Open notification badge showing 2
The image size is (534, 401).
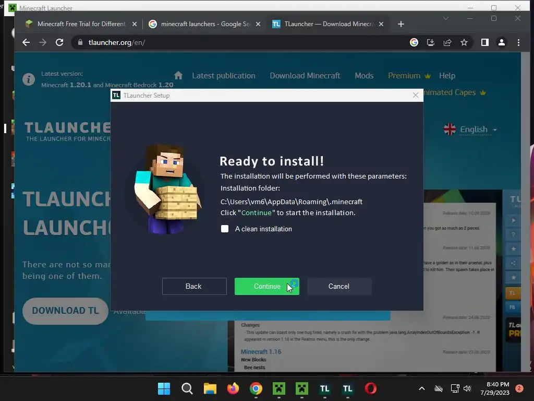tap(519, 388)
